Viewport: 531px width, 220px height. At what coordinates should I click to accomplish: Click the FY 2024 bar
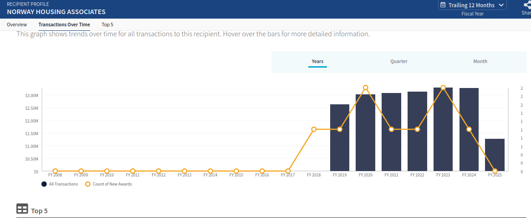pos(469,130)
